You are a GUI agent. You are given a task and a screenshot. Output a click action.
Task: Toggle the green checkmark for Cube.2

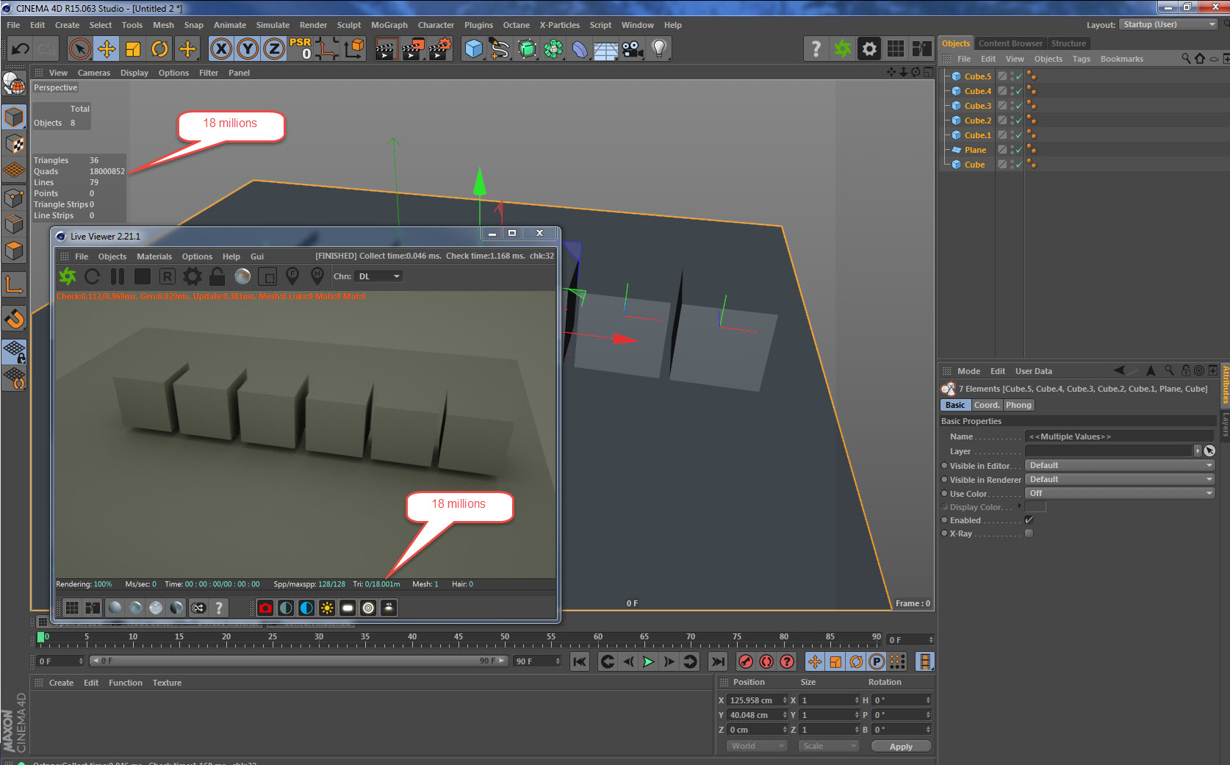click(x=1019, y=121)
